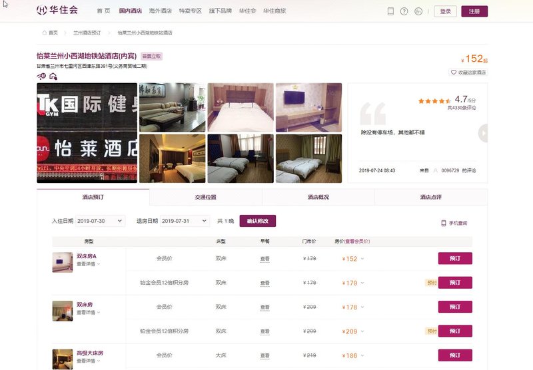Click the next review arrow on review card

[x=483, y=133]
